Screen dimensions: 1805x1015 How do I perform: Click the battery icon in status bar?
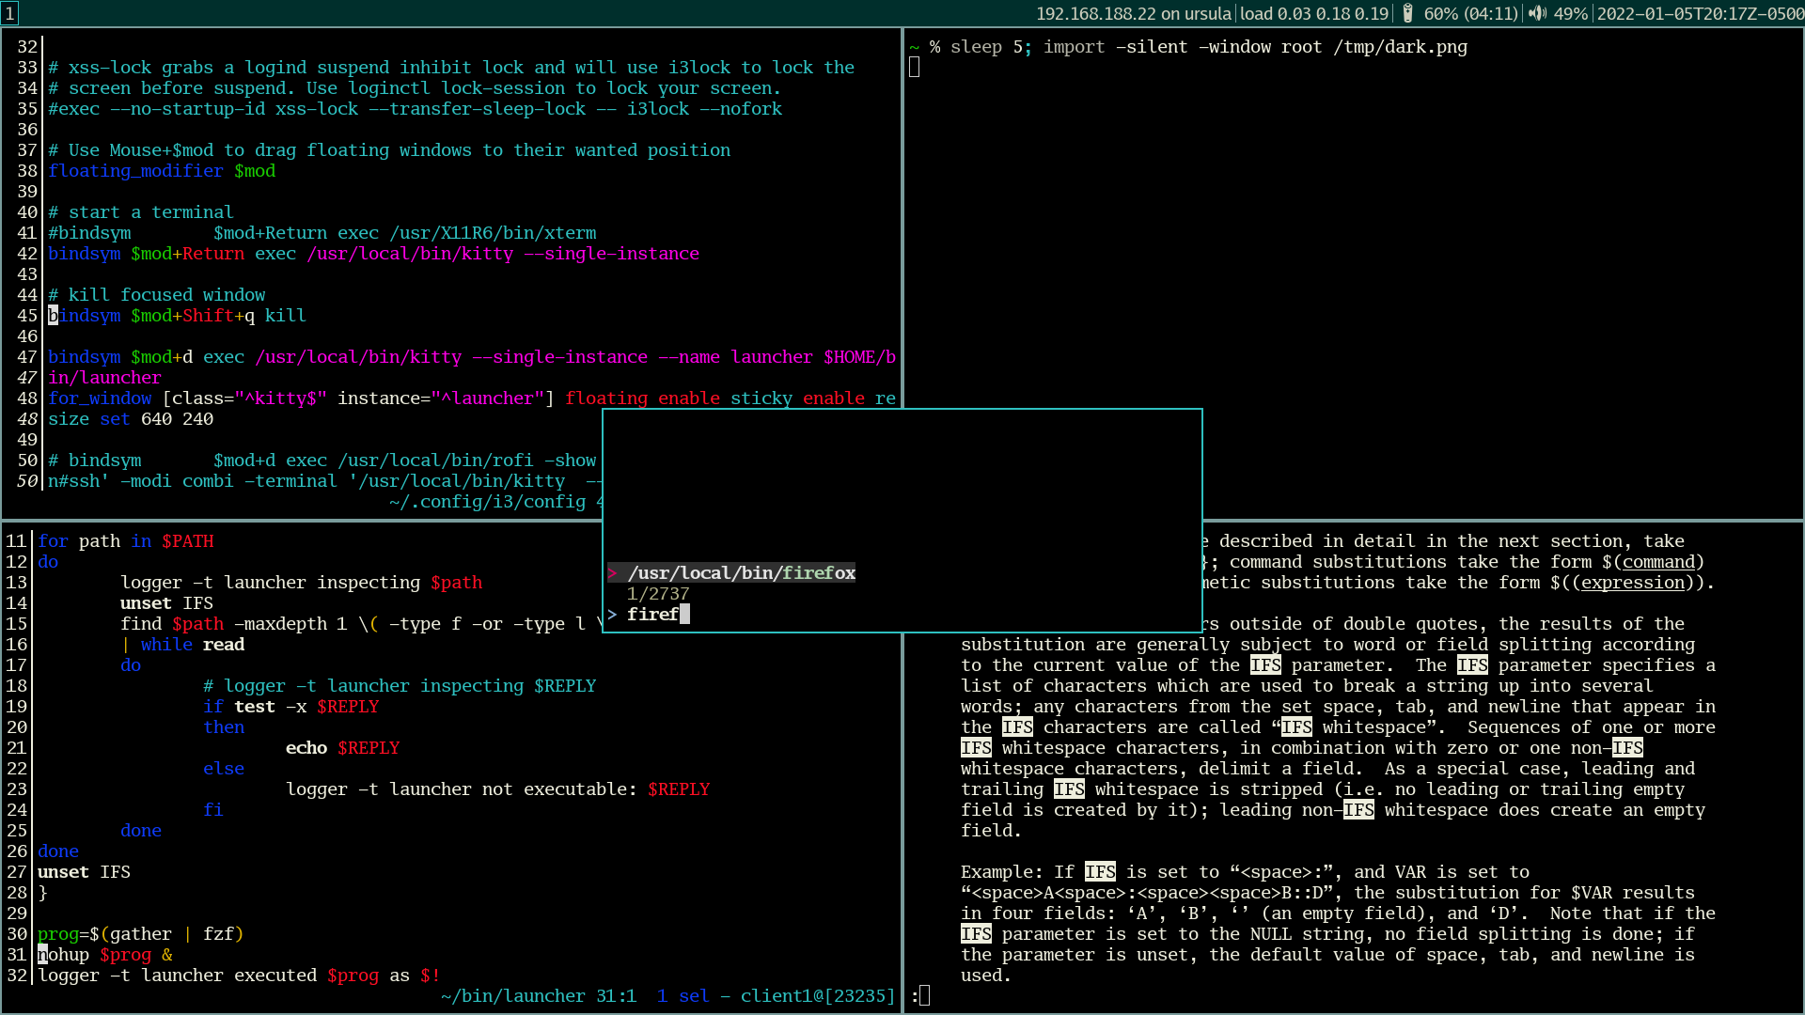tap(1407, 13)
